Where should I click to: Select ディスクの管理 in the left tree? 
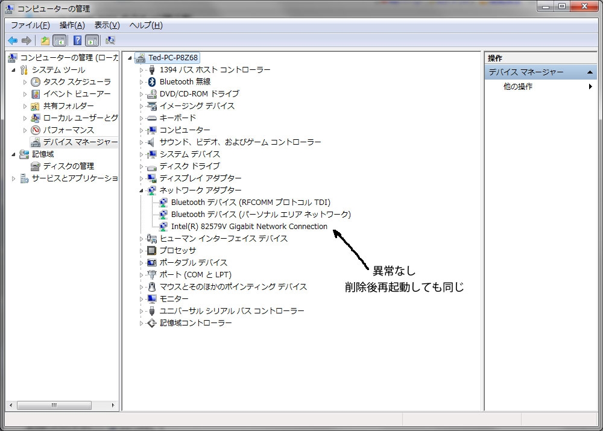click(x=69, y=166)
